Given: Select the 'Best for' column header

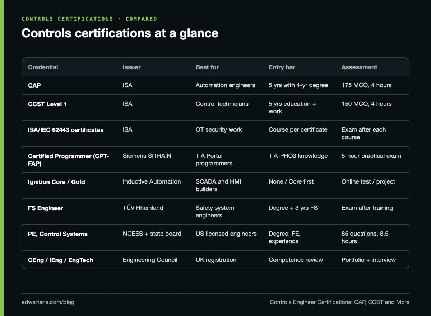Looking at the screenshot, I should pos(207,67).
